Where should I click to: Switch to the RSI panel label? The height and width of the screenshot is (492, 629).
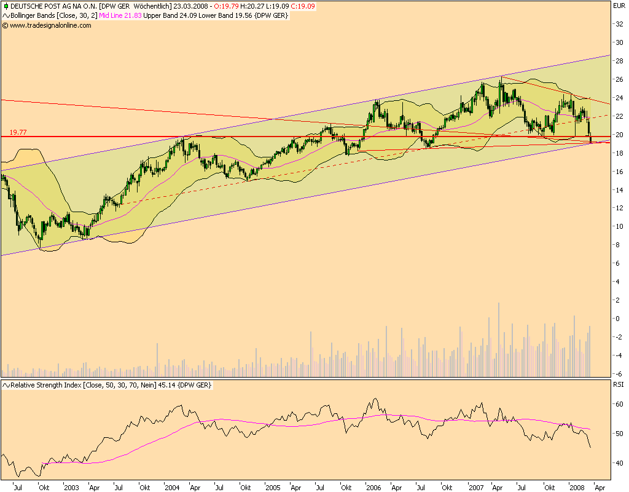point(620,384)
